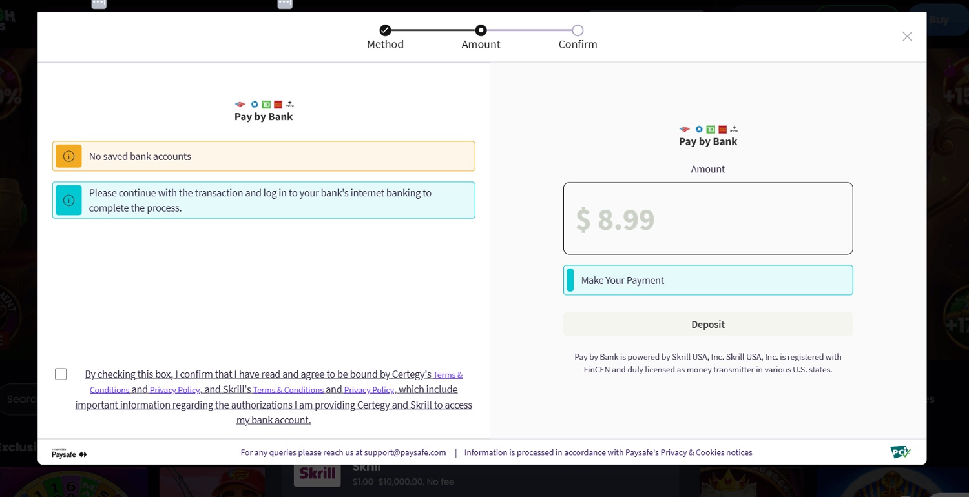969x497 pixels.
Task: Open Paysafe's Privacy & Cookies notices
Action: point(689,452)
